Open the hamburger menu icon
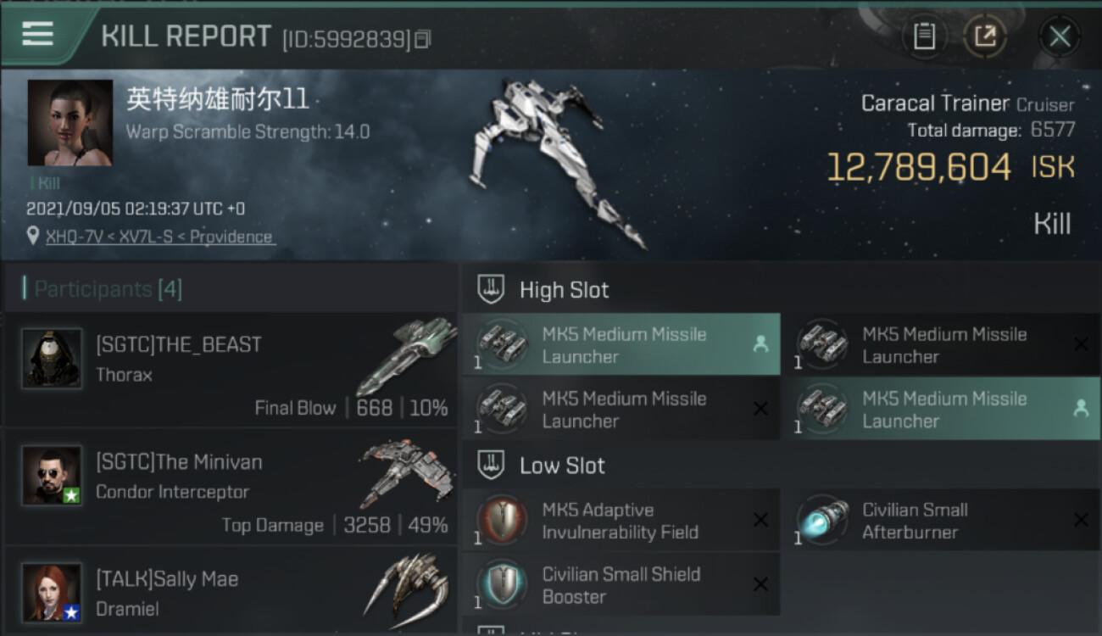 tap(37, 34)
